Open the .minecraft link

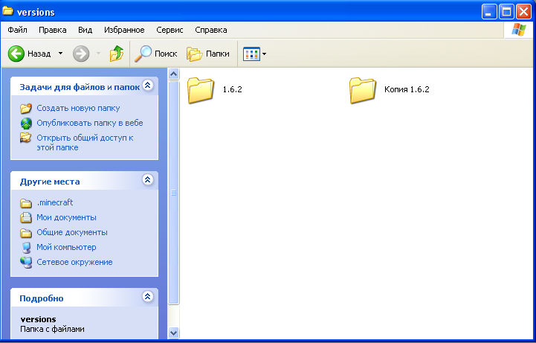point(55,202)
